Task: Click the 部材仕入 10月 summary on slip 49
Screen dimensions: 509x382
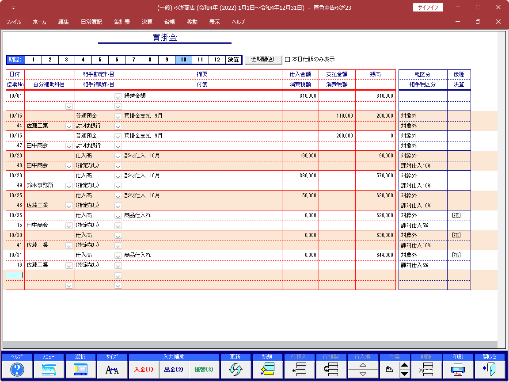Action: (142, 176)
